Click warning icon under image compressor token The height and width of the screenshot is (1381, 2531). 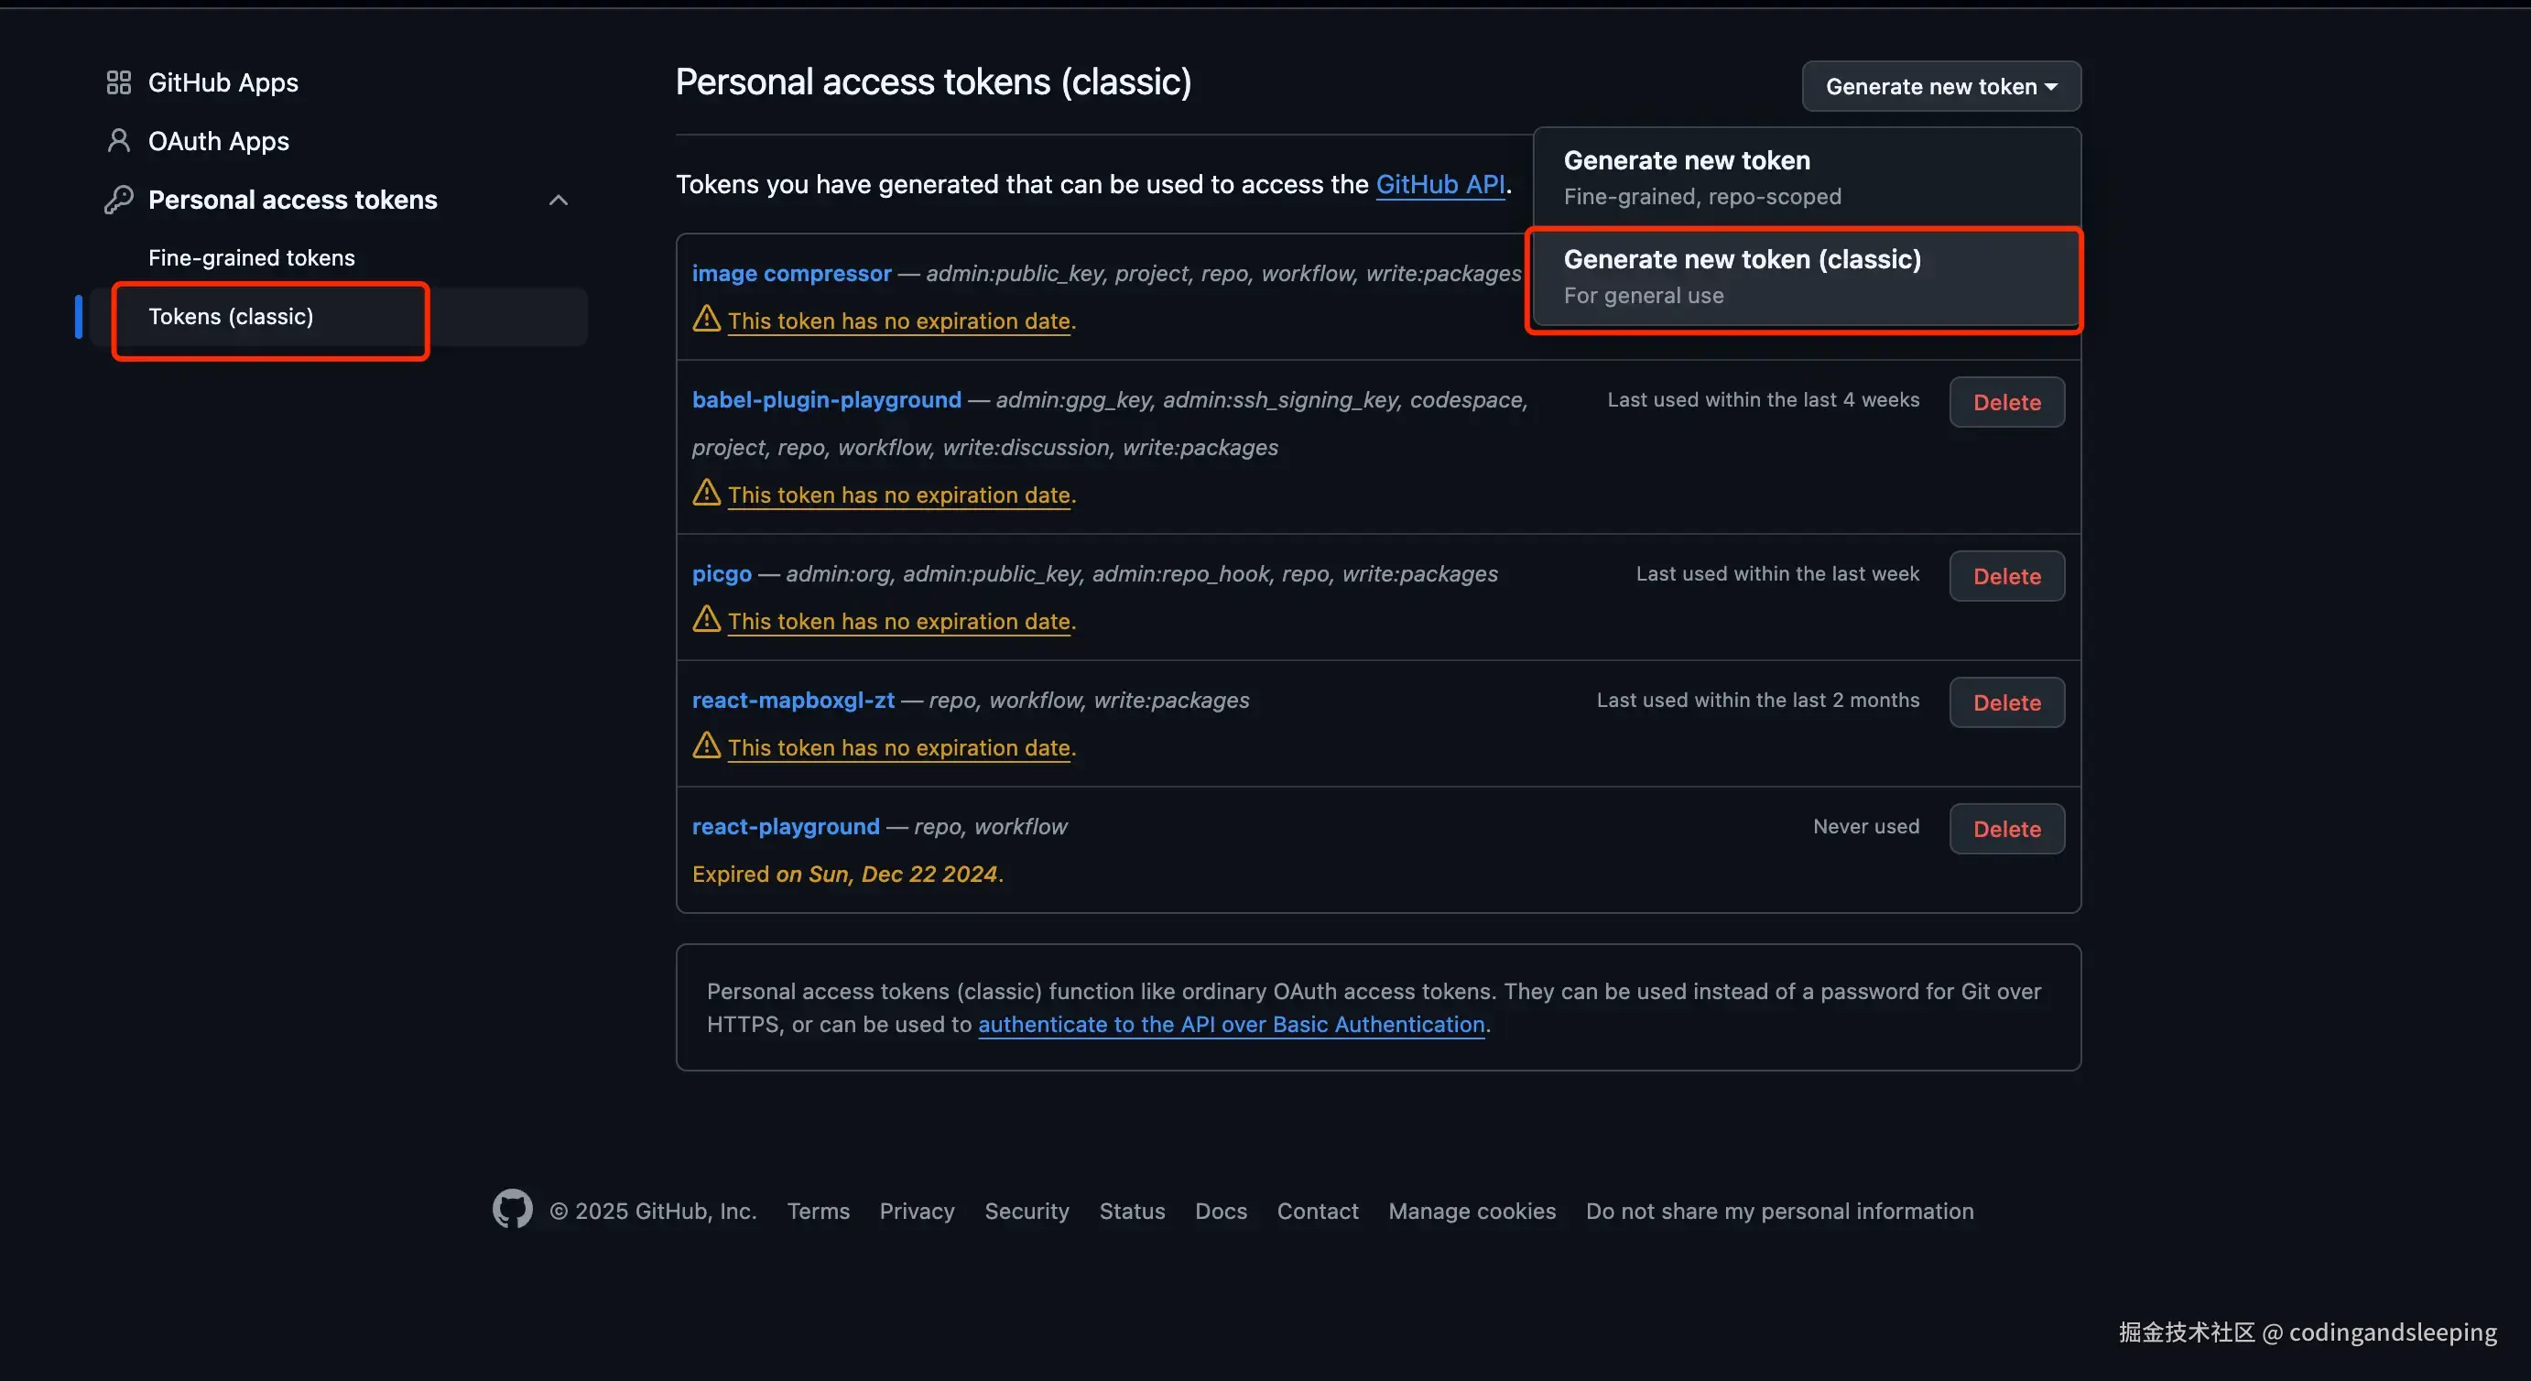pyautogui.click(x=706, y=319)
